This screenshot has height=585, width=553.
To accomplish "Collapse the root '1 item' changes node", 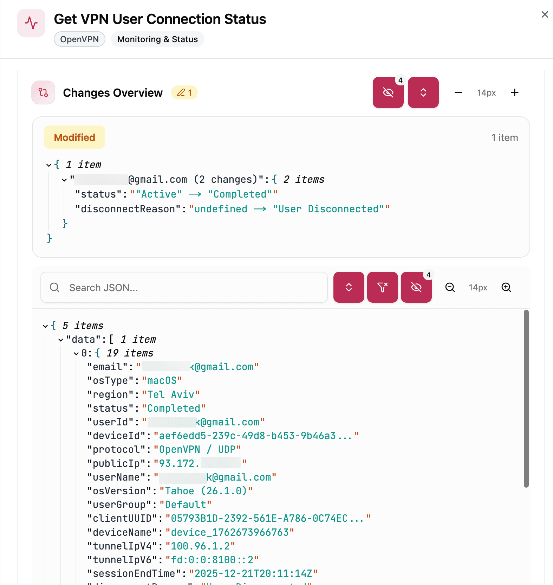I will click(49, 165).
